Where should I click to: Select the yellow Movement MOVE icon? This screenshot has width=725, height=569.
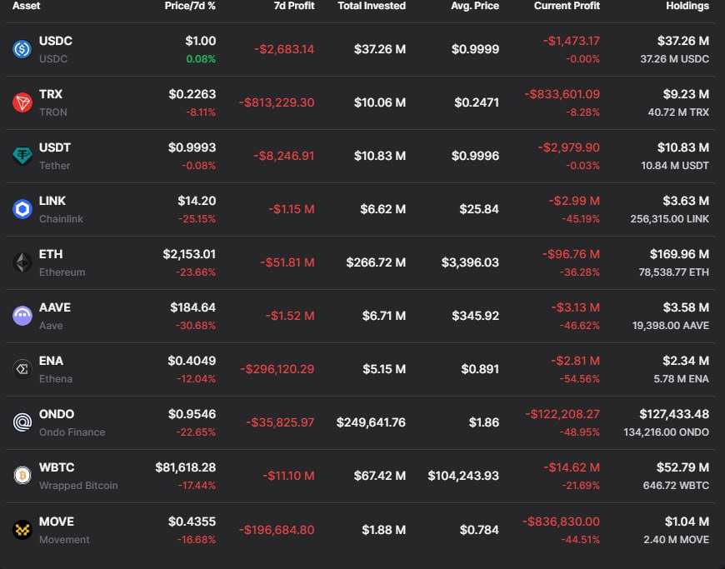[22, 530]
